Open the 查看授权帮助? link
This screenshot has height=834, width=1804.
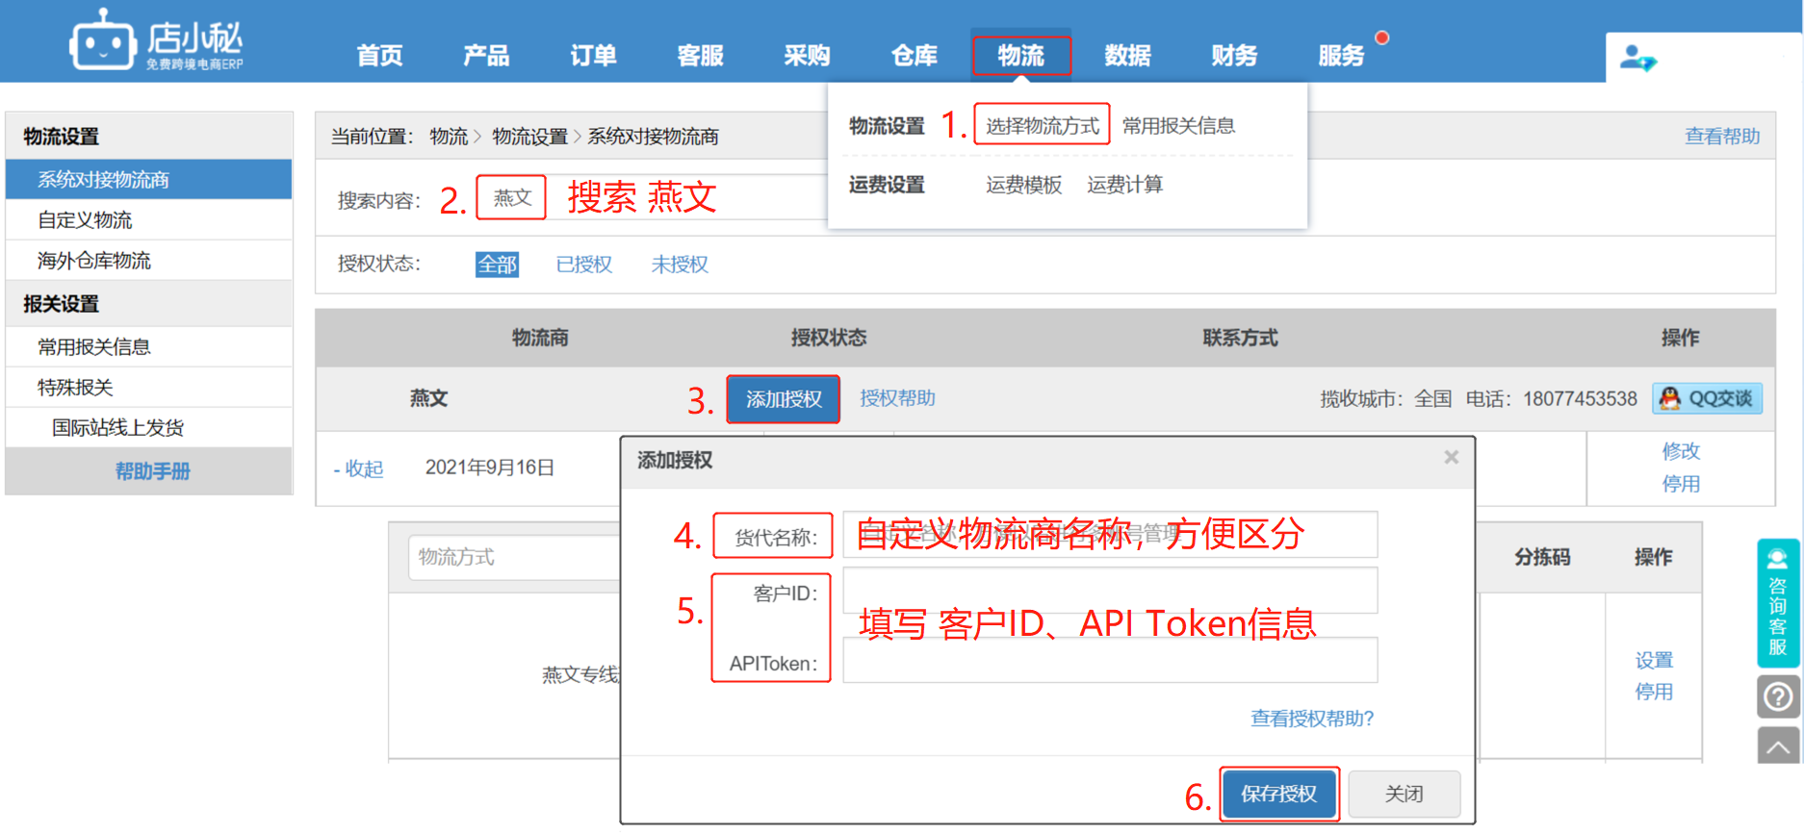1312,719
